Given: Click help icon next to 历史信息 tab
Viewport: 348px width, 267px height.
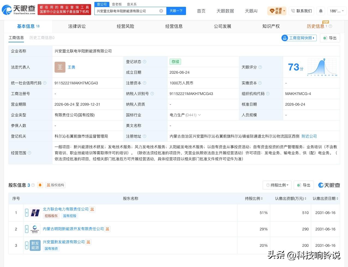Looking at the screenshot, I should pos(330,26).
